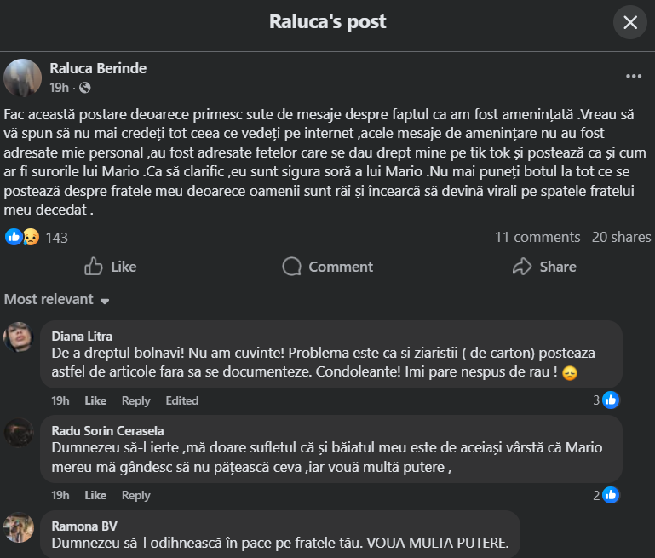Show the 20 shares list
Image resolution: width=655 pixels, height=558 pixels.
click(x=621, y=238)
